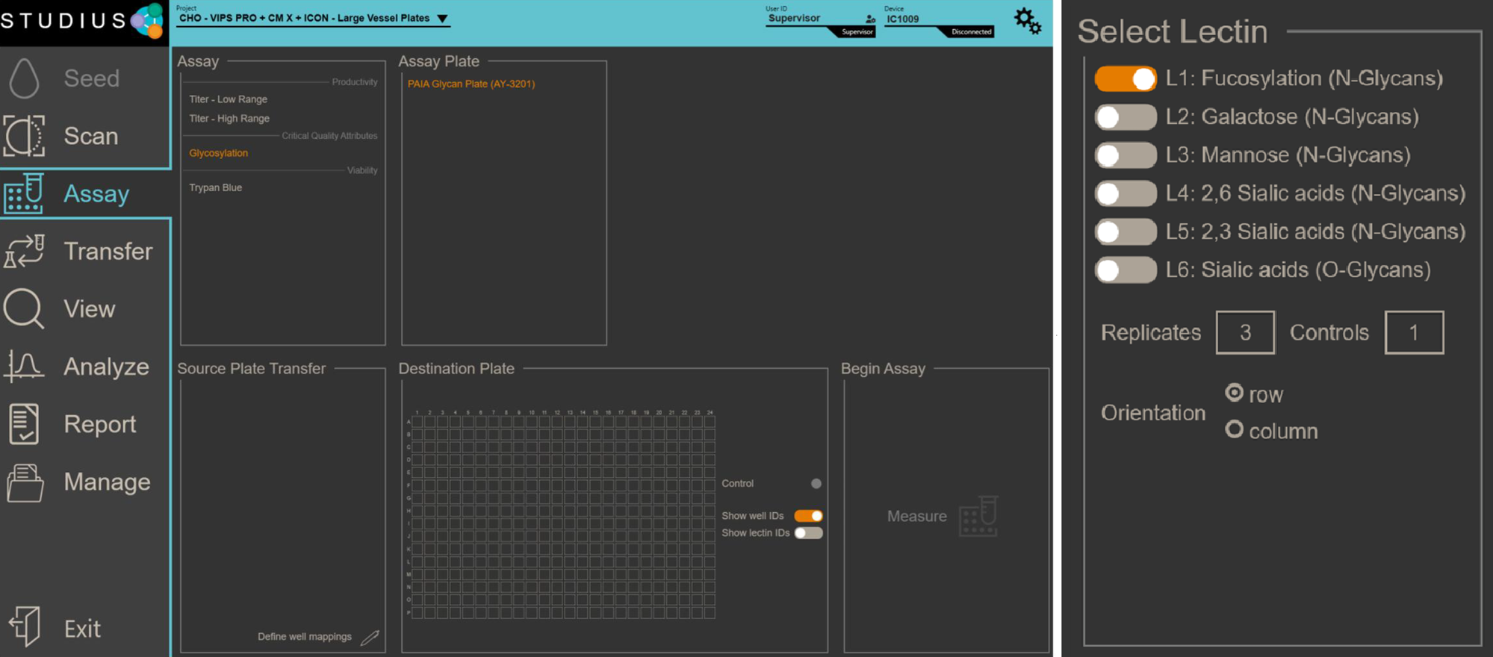This screenshot has height=657, width=1493.
Task: Choose Trypan Blue viability assay
Action: pyautogui.click(x=216, y=187)
